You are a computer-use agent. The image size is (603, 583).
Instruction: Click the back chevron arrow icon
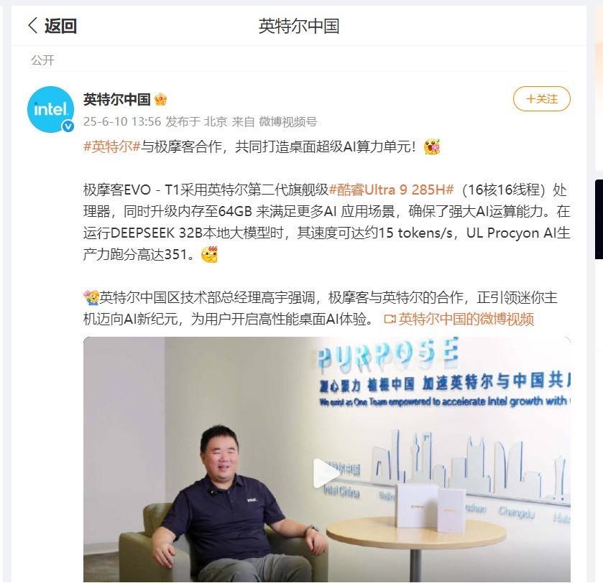pos(32,26)
